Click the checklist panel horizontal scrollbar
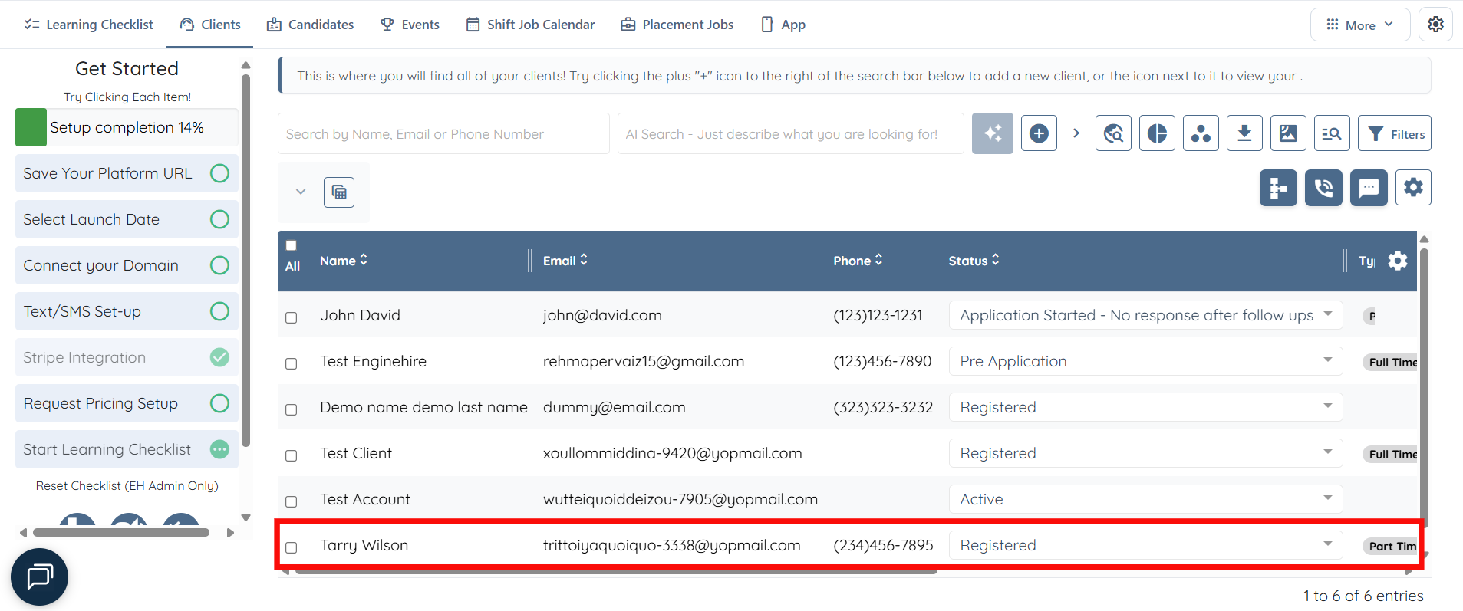The image size is (1463, 611). tap(121, 532)
